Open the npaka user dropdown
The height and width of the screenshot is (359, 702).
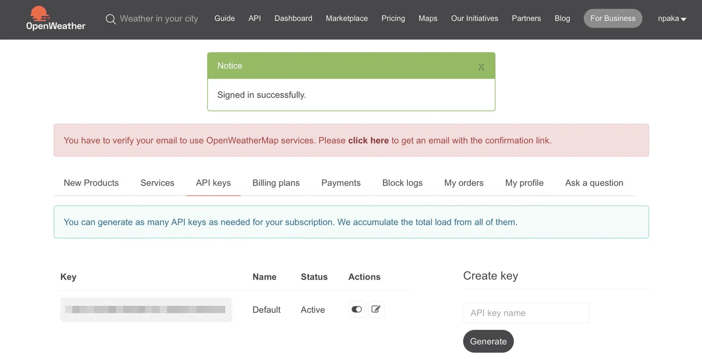[x=672, y=19]
